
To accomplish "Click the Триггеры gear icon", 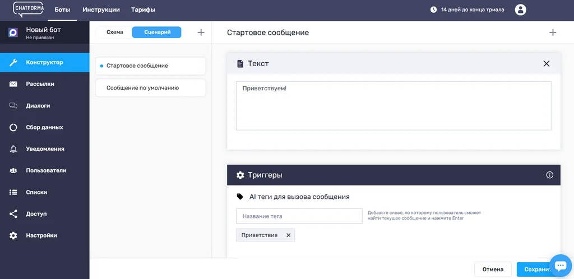I will (x=240, y=175).
